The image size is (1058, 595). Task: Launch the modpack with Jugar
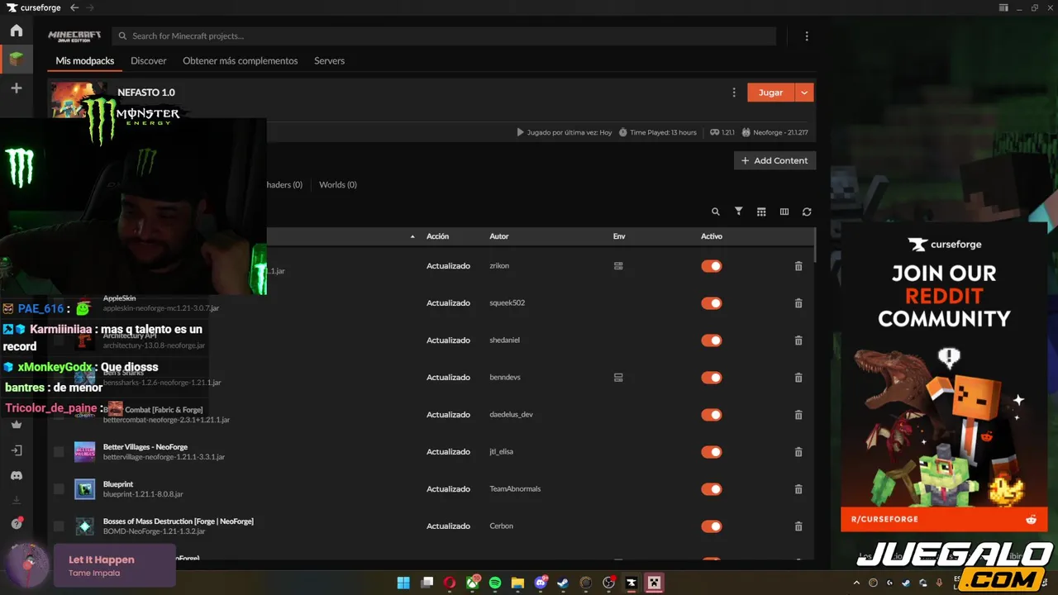(770, 93)
